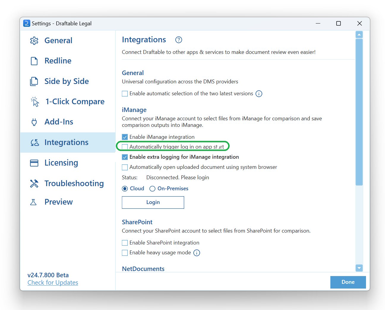Click the 1-Click Compare cursor icon
Viewport: 385px width, 310px height.
[x=35, y=102]
